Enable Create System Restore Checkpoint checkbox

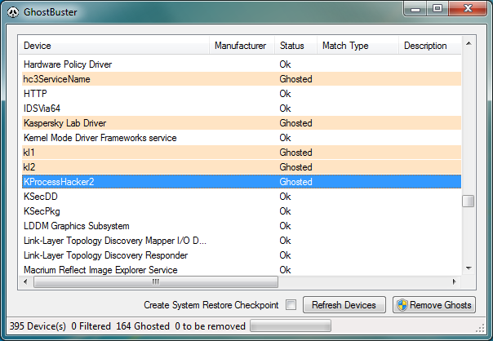291,305
